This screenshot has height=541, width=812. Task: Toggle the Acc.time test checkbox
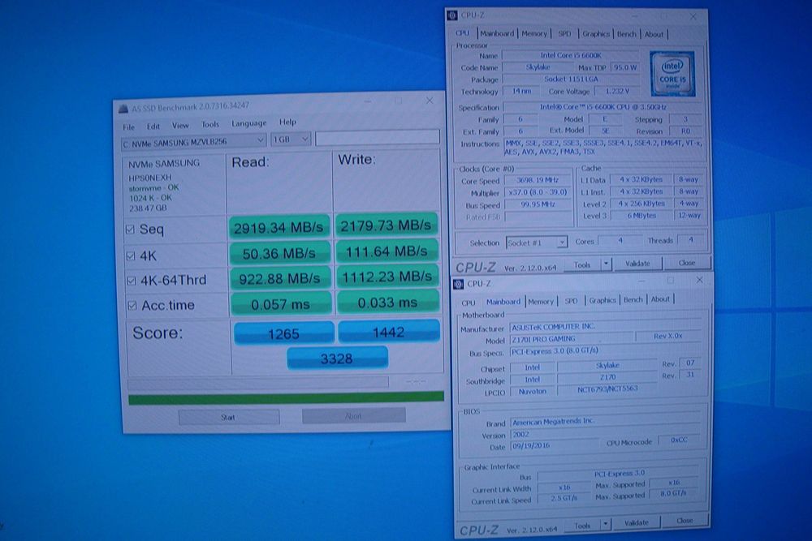[x=132, y=305]
